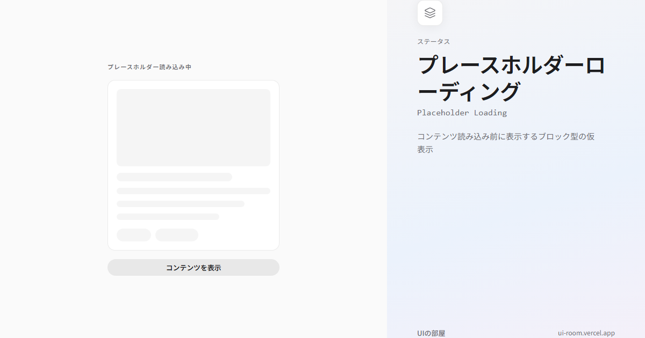645x338 pixels.
Task: Click the large image skeleton placeholder
Action: (193, 128)
